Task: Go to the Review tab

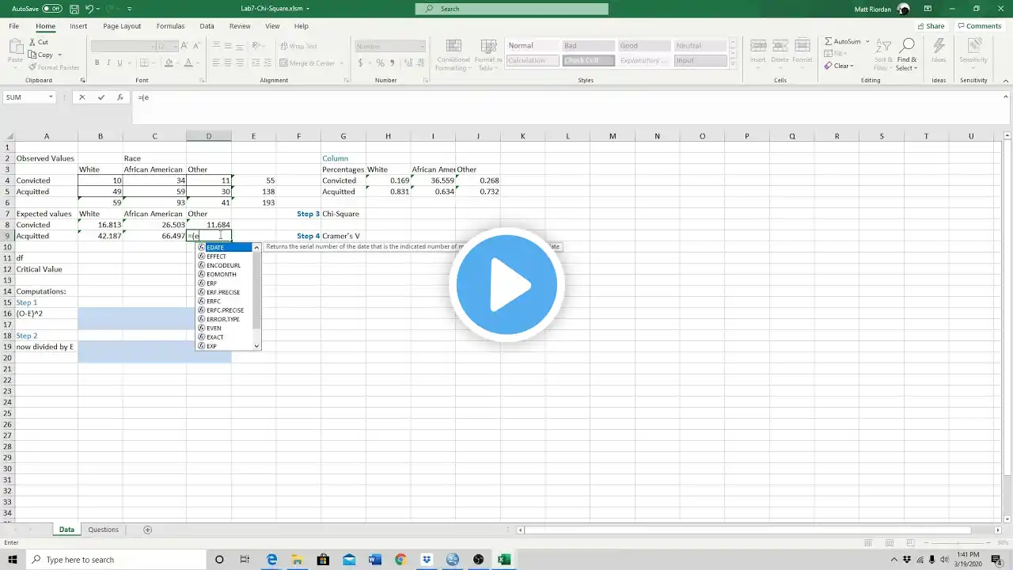Action: (240, 26)
